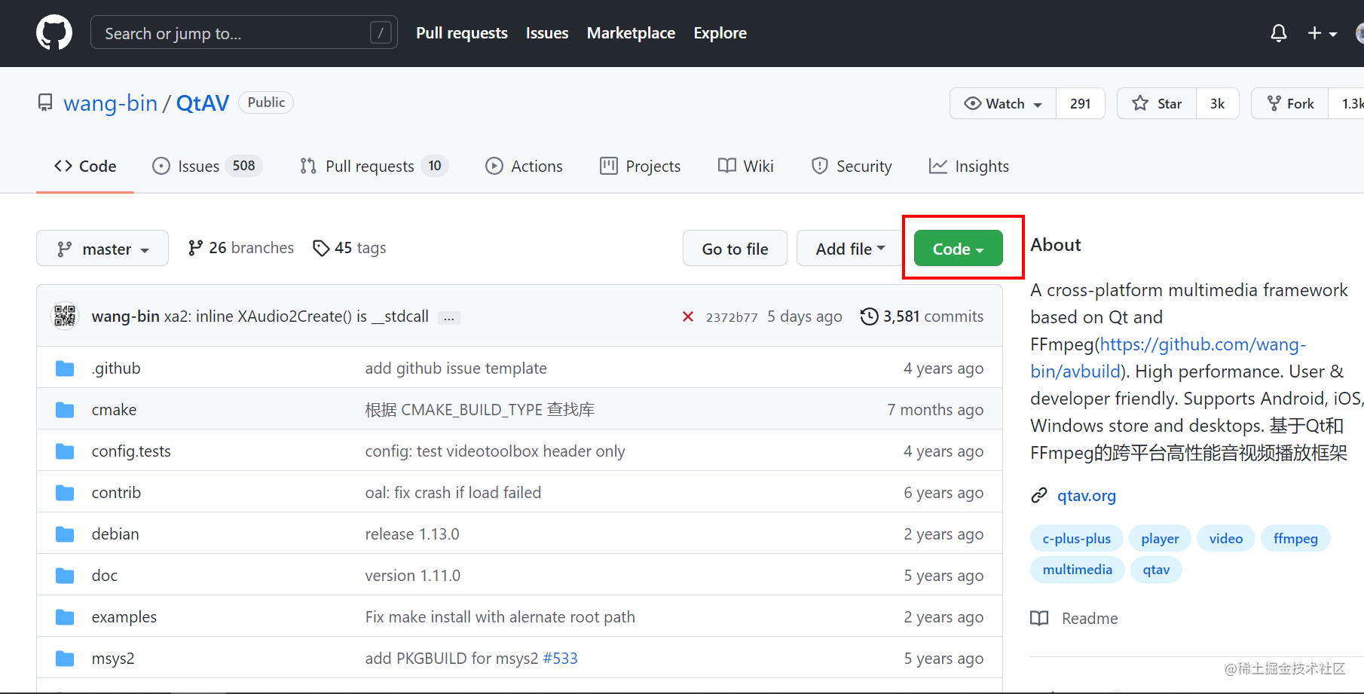Screen dimensions: 1364x694
Task: Open commit 2372b77
Action: tap(732, 317)
